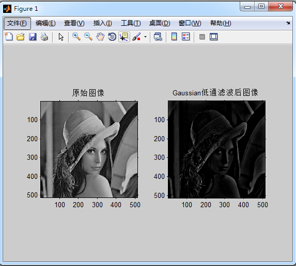Image resolution: width=296 pixels, height=266 pixels.
Task: Select the Pan hand tool
Action: click(x=100, y=37)
